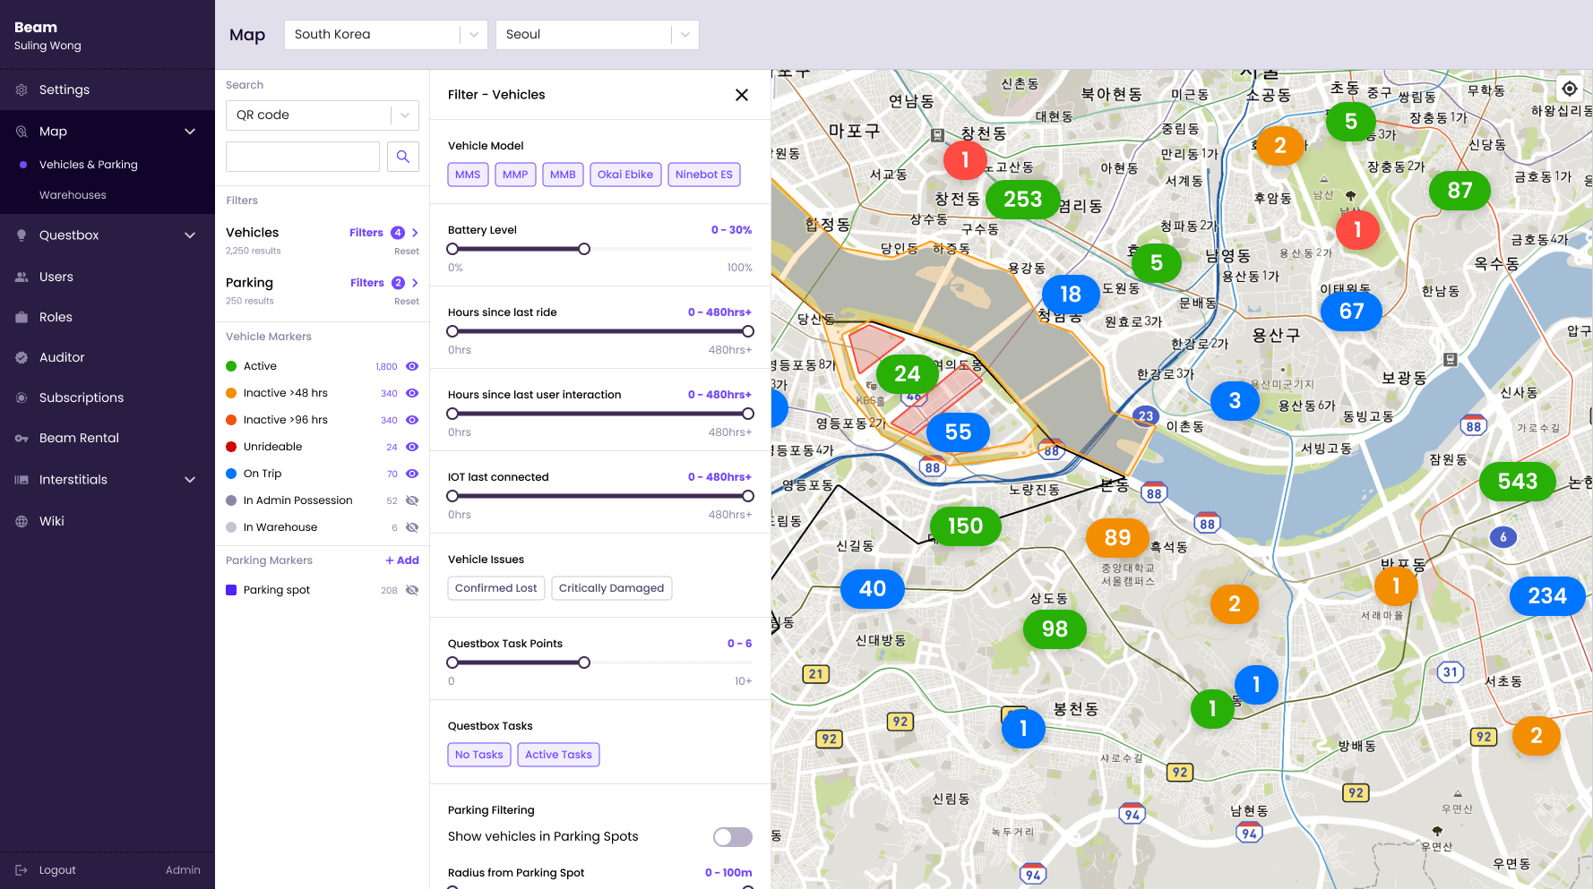Hide Inactive >96 hrs markers
The image size is (1593, 889).
click(x=412, y=420)
